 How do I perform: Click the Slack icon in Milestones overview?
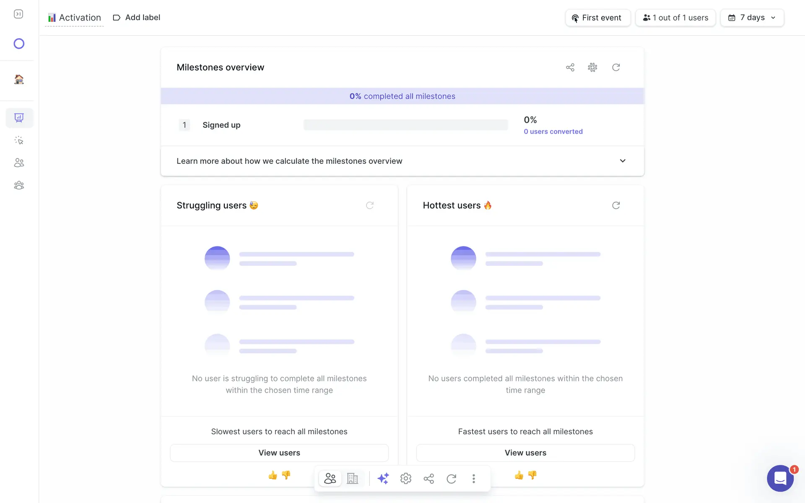[x=592, y=67]
